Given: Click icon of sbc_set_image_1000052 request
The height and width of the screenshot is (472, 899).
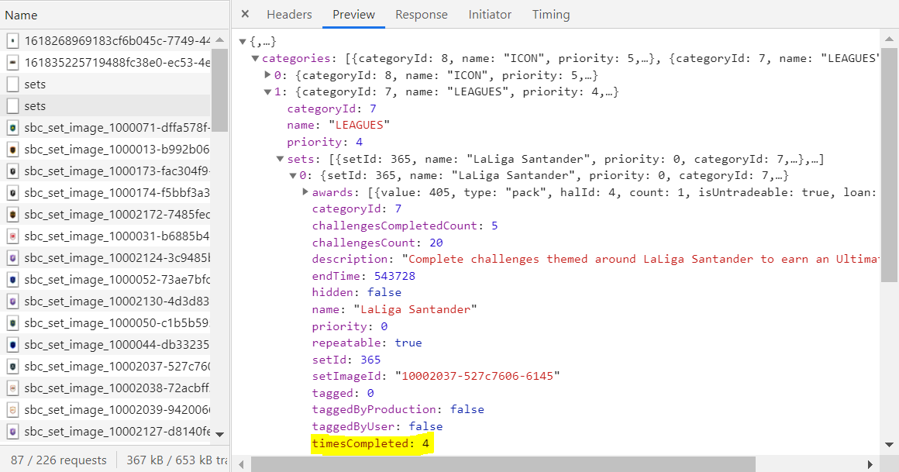Looking at the screenshot, I should coord(12,279).
